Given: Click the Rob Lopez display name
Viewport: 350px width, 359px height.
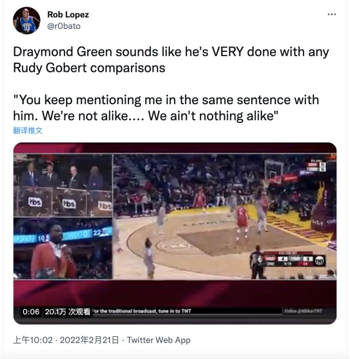Looking at the screenshot, I should (68, 15).
